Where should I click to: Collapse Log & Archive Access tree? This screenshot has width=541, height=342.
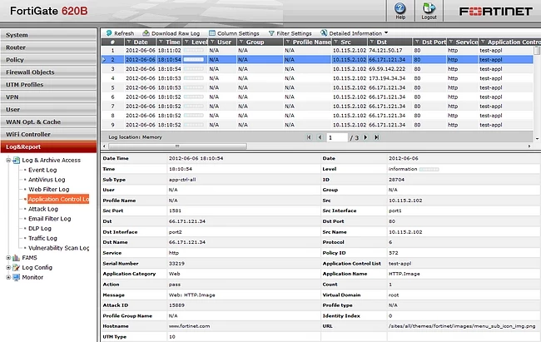click(8, 160)
